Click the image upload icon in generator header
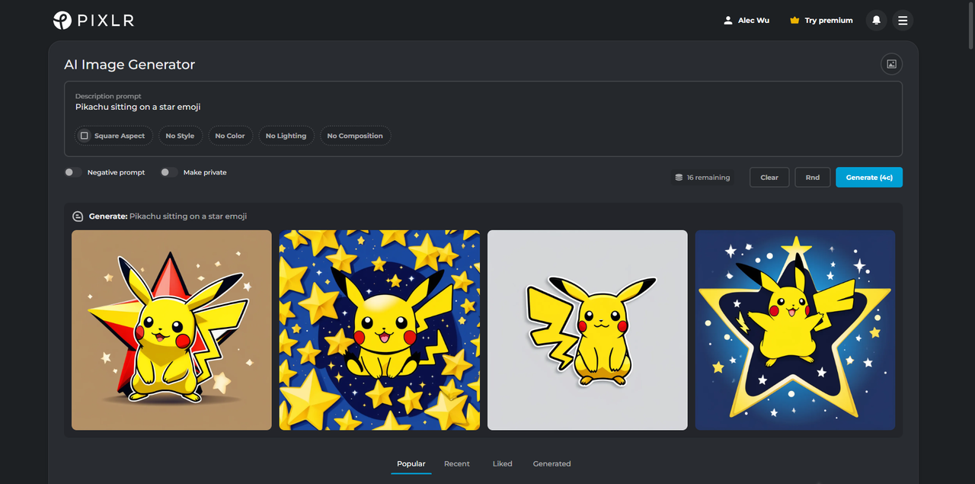The height and width of the screenshot is (484, 975). [891, 64]
